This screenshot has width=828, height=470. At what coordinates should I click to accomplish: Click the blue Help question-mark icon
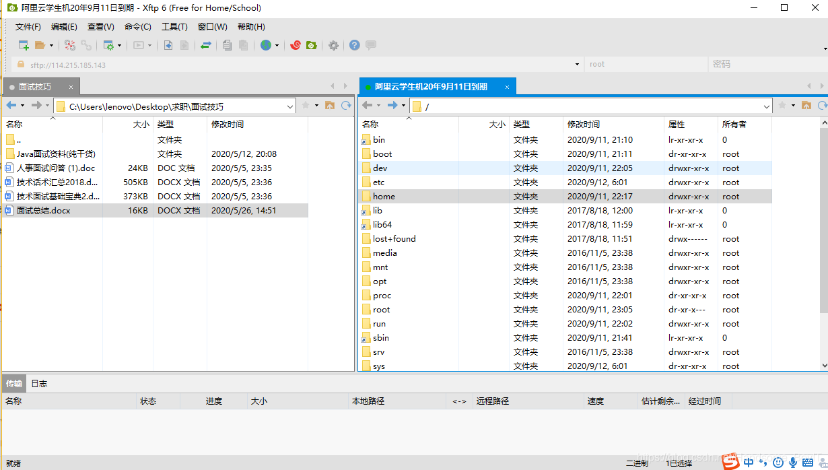pyautogui.click(x=355, y=45)
